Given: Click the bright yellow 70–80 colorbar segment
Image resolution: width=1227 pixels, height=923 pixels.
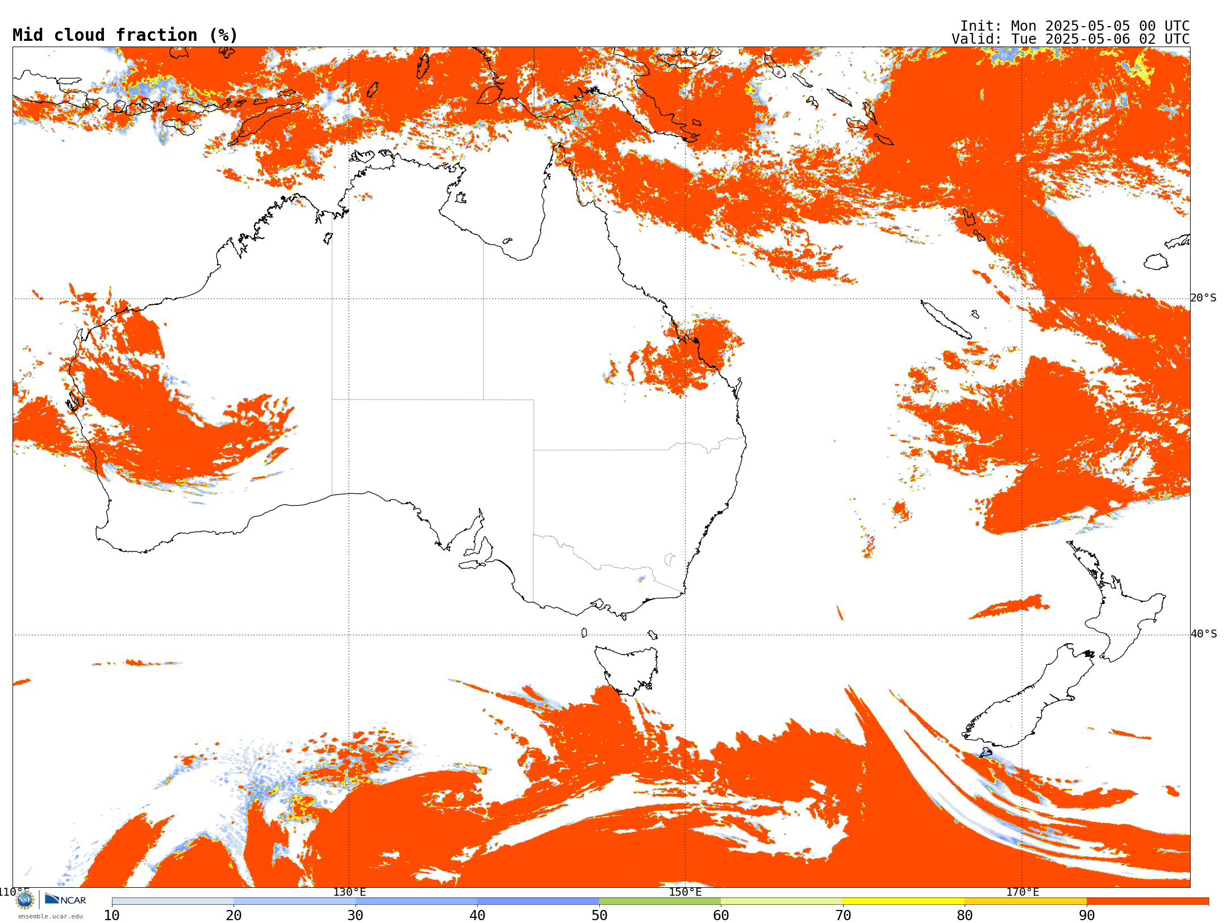Looking at the screenshot, I should pyautogui.click(x=904, y=901).
